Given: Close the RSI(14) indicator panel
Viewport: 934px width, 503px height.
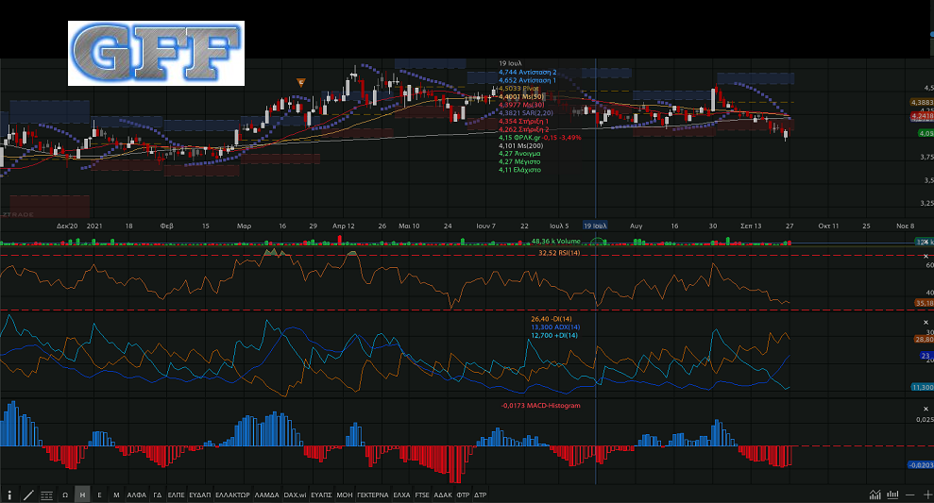Looking at the screenshot, I should (x=926, y=256).
